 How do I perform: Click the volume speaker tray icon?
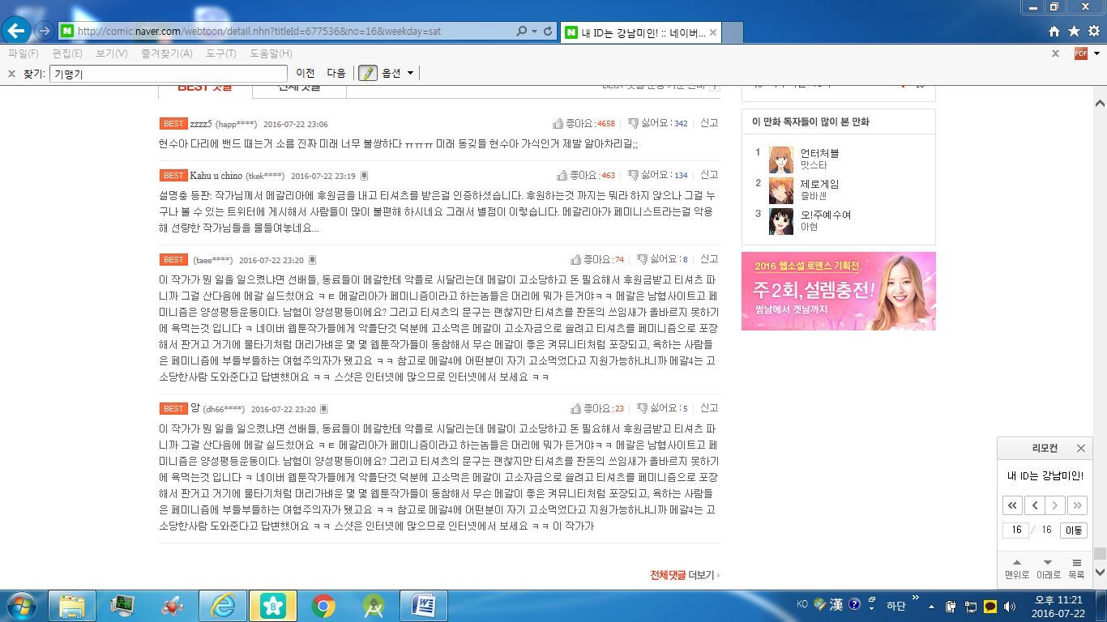tap(1010, 606)
